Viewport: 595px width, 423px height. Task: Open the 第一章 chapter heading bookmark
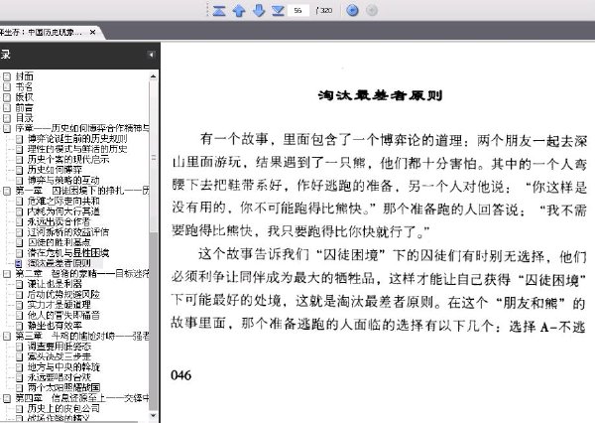coord(82,191)
